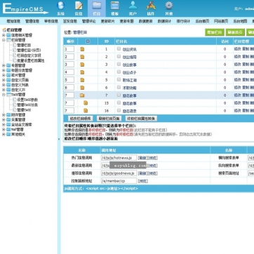Click the 修改 link in the ID 1 row
Image resolution: width=254 pixels, height=254 pixels.
(x=237, y=49)
